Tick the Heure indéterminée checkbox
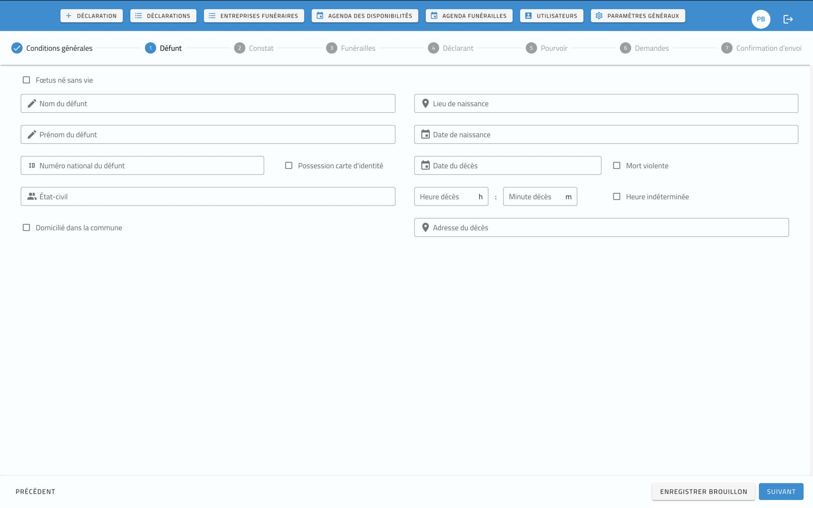 (617, 196)
